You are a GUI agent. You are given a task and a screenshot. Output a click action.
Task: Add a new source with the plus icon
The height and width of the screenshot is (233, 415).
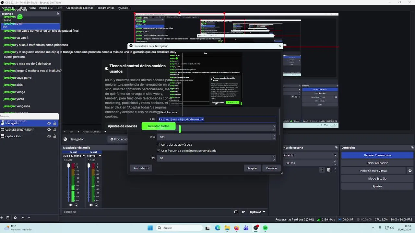pyautogui.click(x=2, y=218)
